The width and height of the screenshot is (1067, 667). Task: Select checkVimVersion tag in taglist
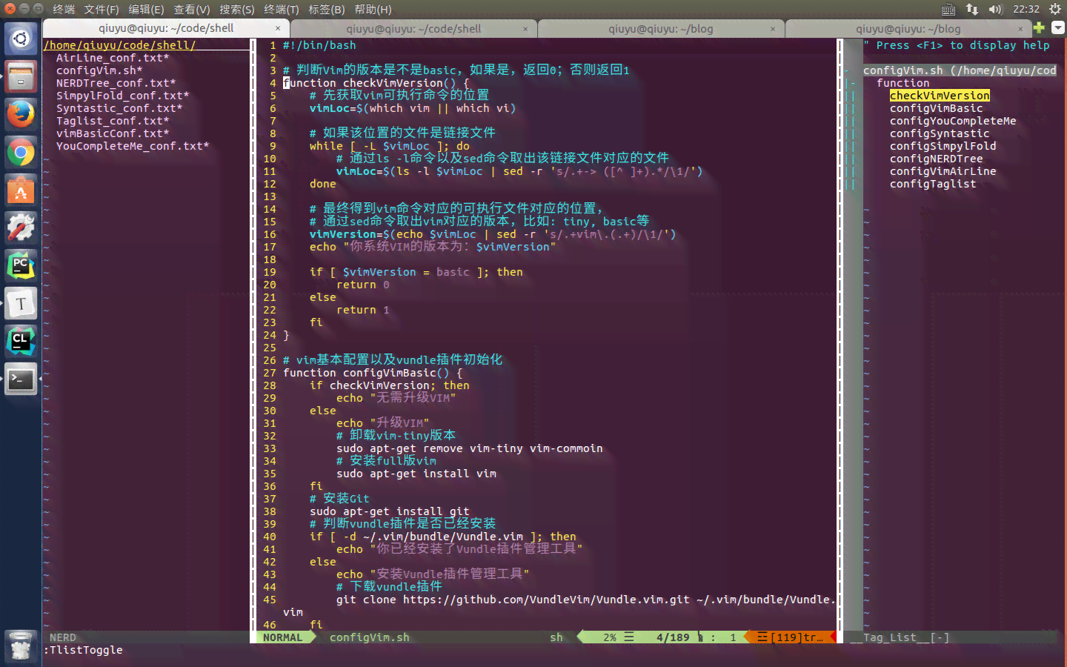940,96
